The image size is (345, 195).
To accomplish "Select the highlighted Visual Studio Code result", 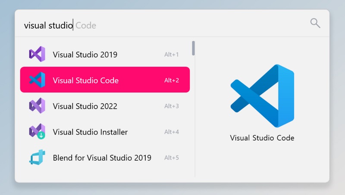I will [85, 80].
